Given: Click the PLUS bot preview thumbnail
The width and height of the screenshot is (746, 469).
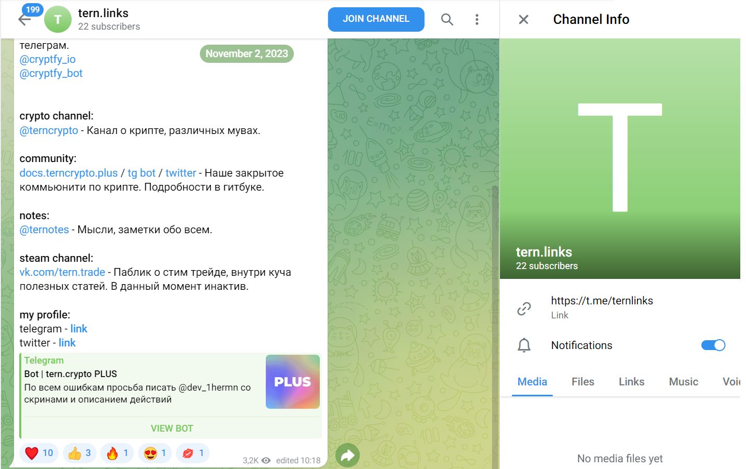Looking at the screenshot, I should 293,382.
